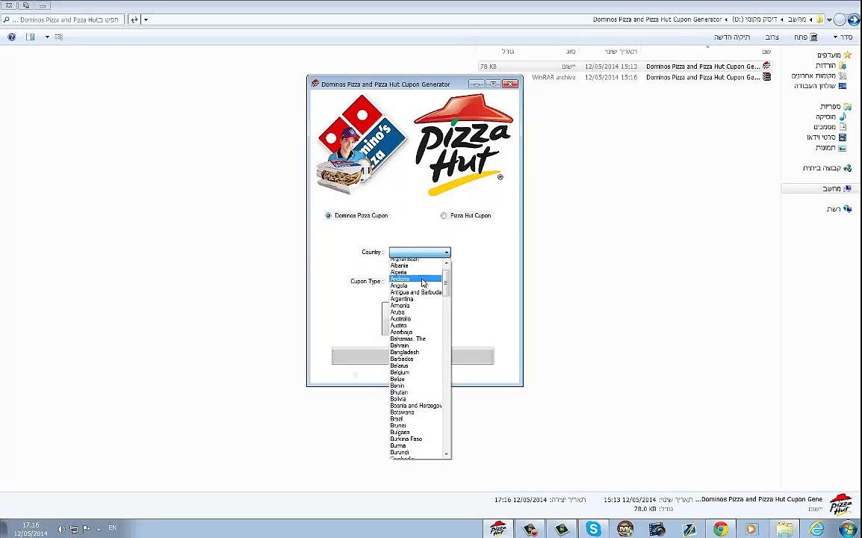Pick Burkina Faso in the dropdown list

[415, 439]
